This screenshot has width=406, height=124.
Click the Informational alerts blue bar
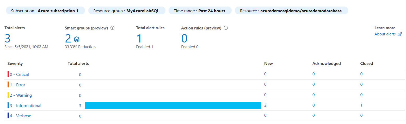coord(173,106)
